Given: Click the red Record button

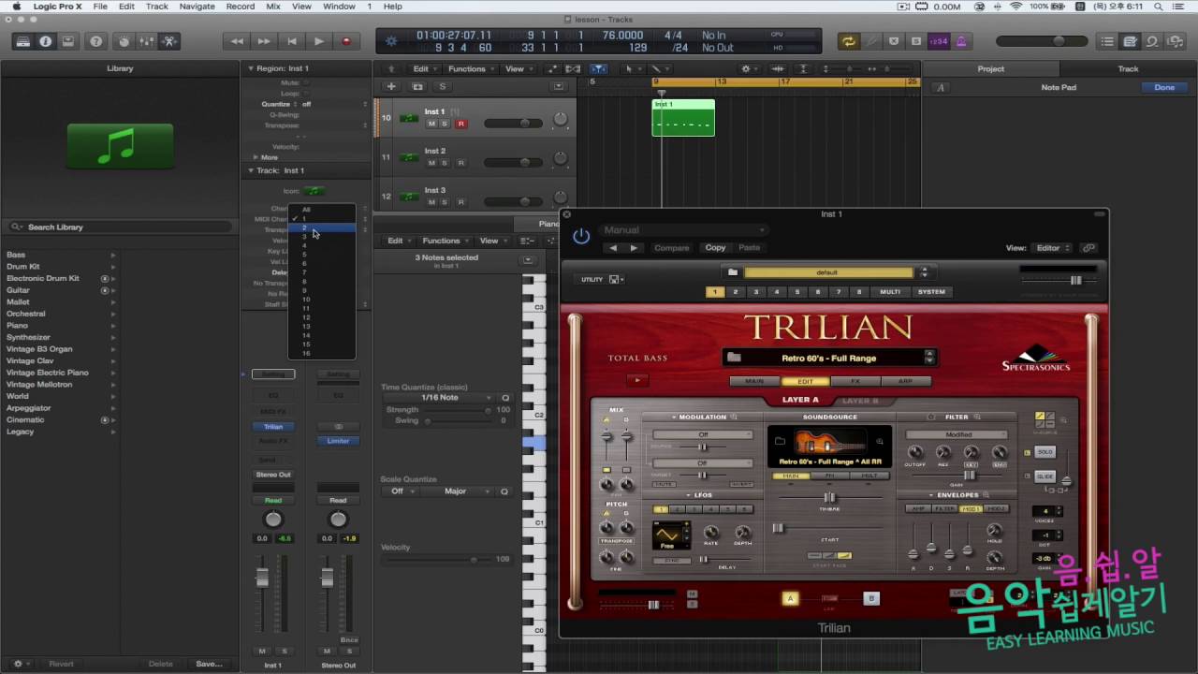Looking at the screenshot, I should 346,41.
